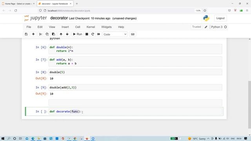
Task: Move selected cell down arrow
Action: (67, 34)
